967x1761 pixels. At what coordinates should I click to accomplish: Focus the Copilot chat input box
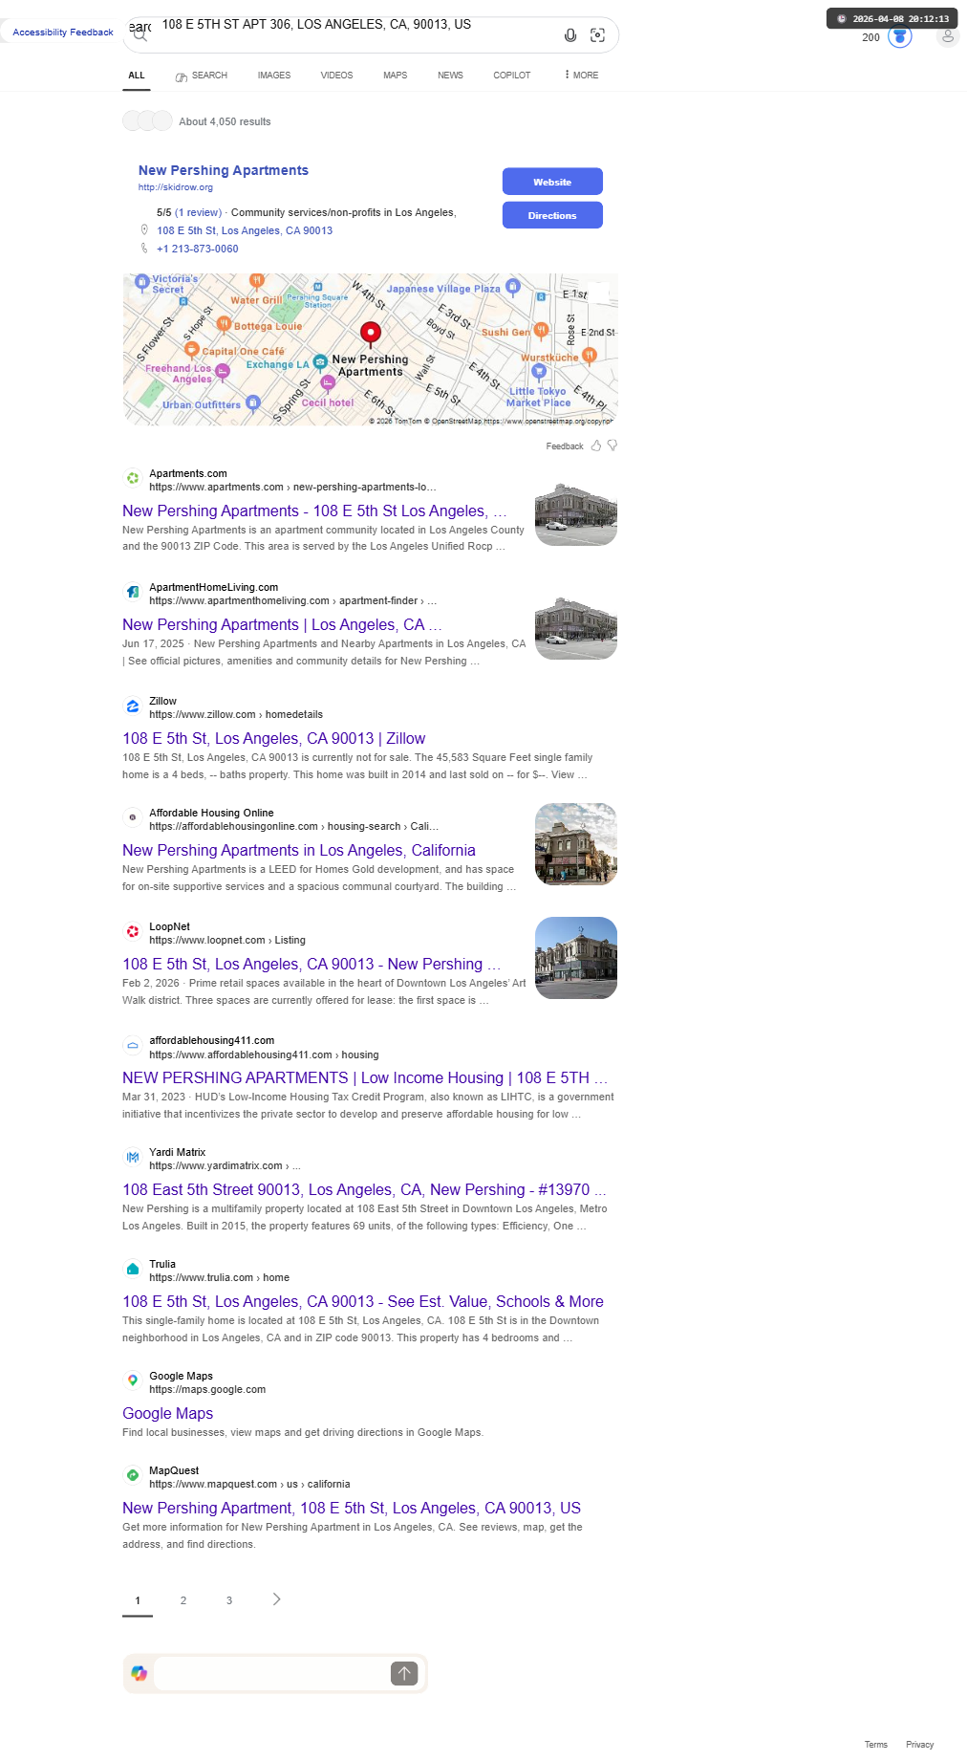[x=270, y=1673]
